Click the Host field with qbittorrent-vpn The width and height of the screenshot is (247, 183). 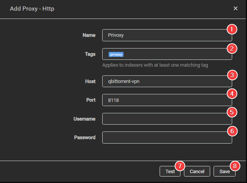pyautogui.click(x=163, y=81)
